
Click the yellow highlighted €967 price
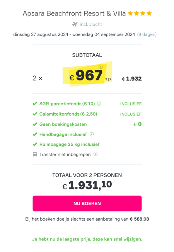pos(87,75)
